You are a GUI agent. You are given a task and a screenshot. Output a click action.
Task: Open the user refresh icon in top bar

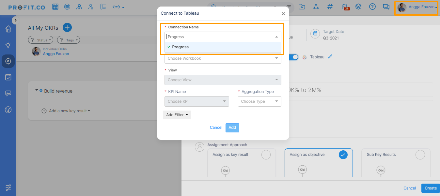point(79,7)
